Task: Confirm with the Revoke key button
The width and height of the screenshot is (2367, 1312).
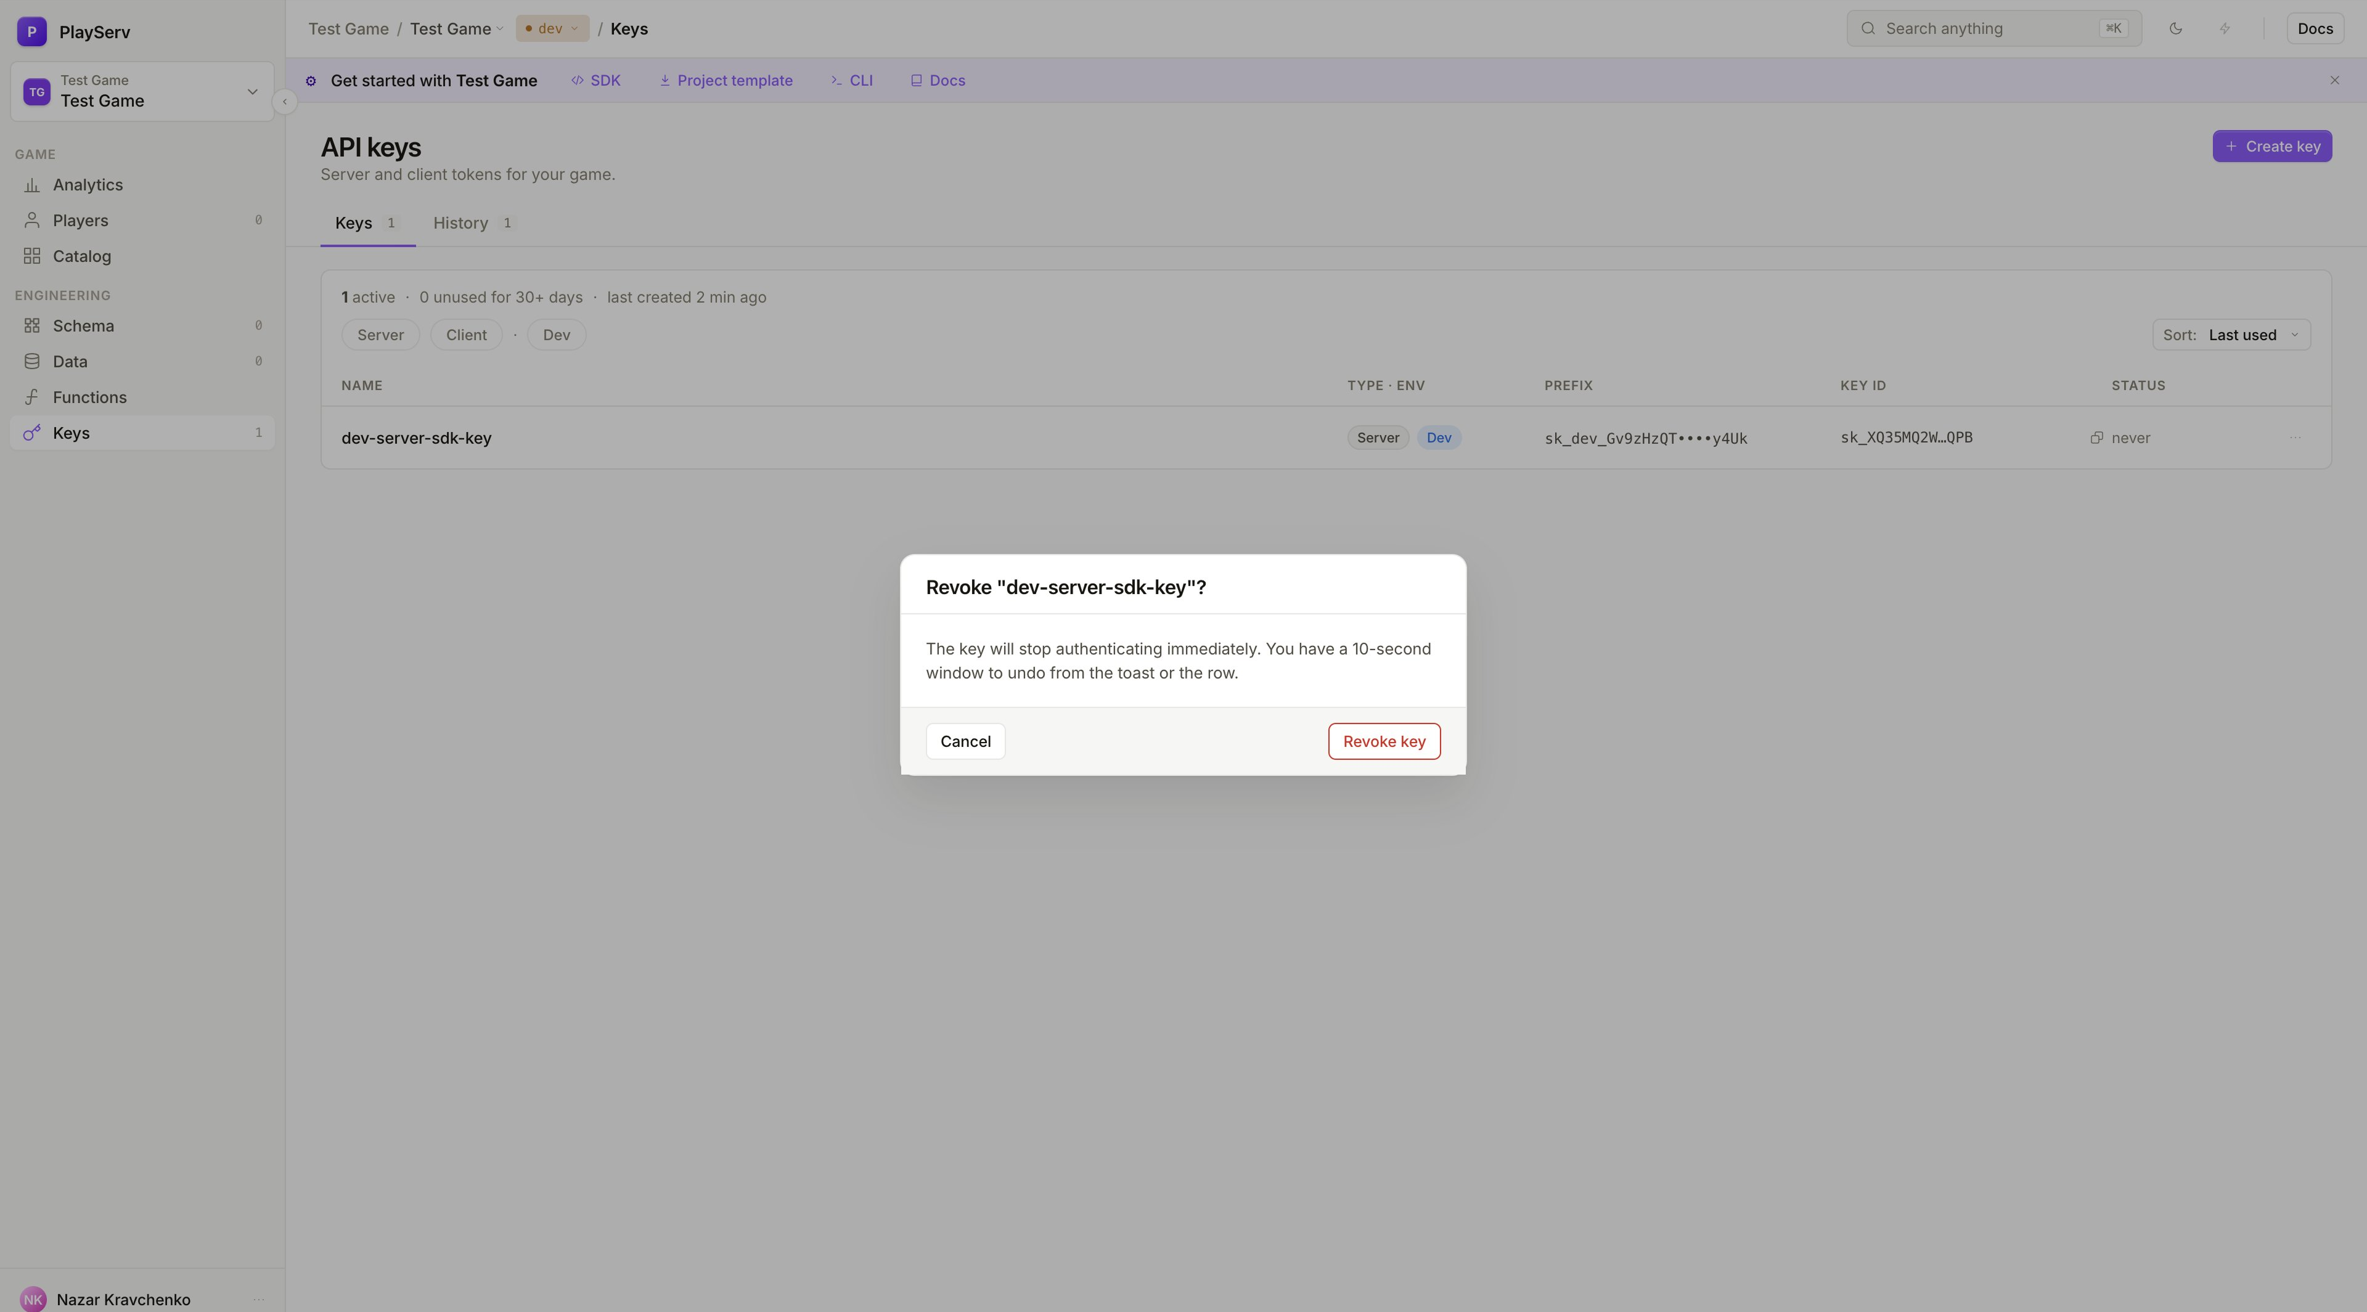Action: (1384, 741)
